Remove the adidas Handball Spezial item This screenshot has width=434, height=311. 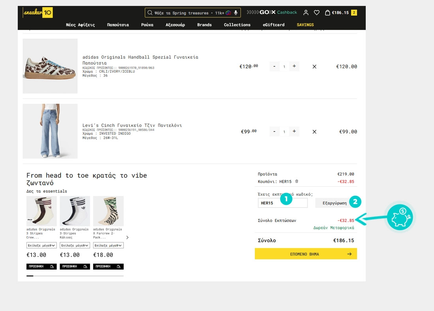314,66
